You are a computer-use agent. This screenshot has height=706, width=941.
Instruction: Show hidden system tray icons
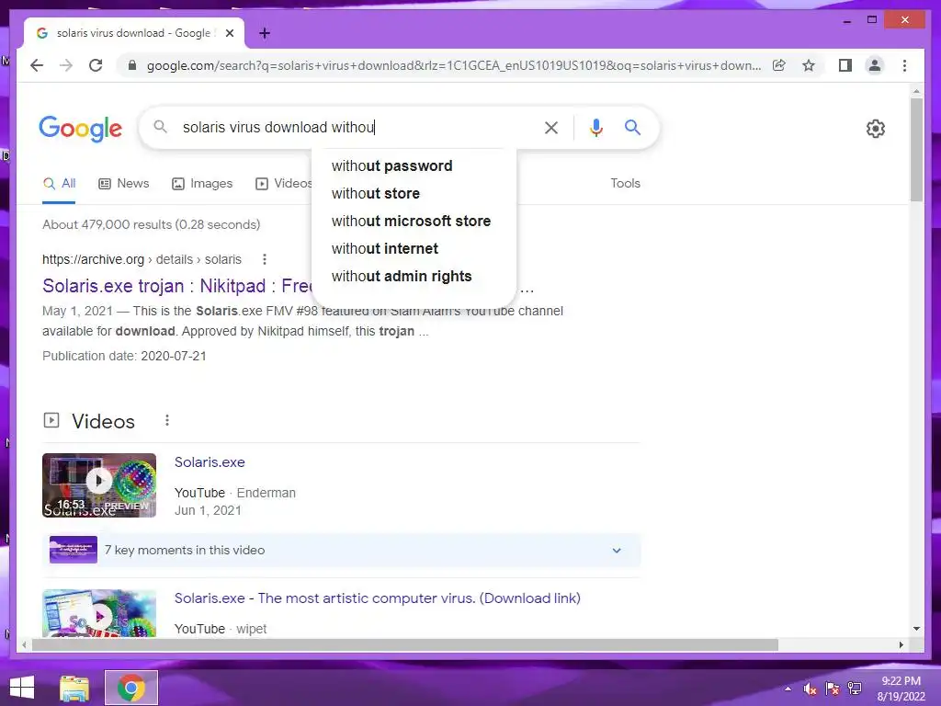click(788, 689)
